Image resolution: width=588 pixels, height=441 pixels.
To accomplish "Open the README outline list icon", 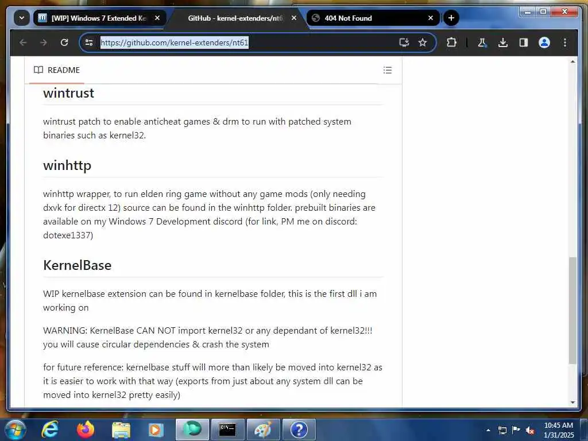I will click(x=388, y=70).
